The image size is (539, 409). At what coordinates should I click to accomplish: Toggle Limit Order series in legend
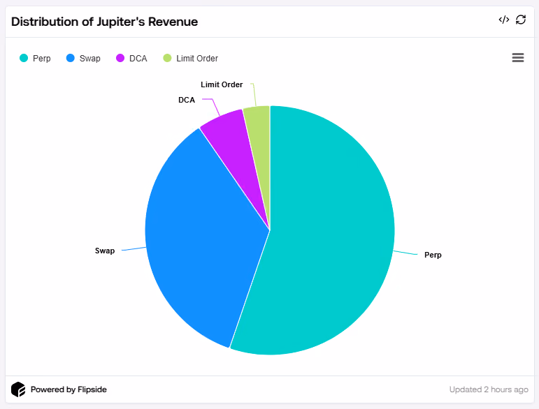[x=190, y=59]
